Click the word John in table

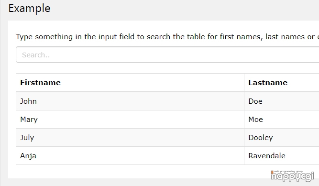tap(28, 101)
